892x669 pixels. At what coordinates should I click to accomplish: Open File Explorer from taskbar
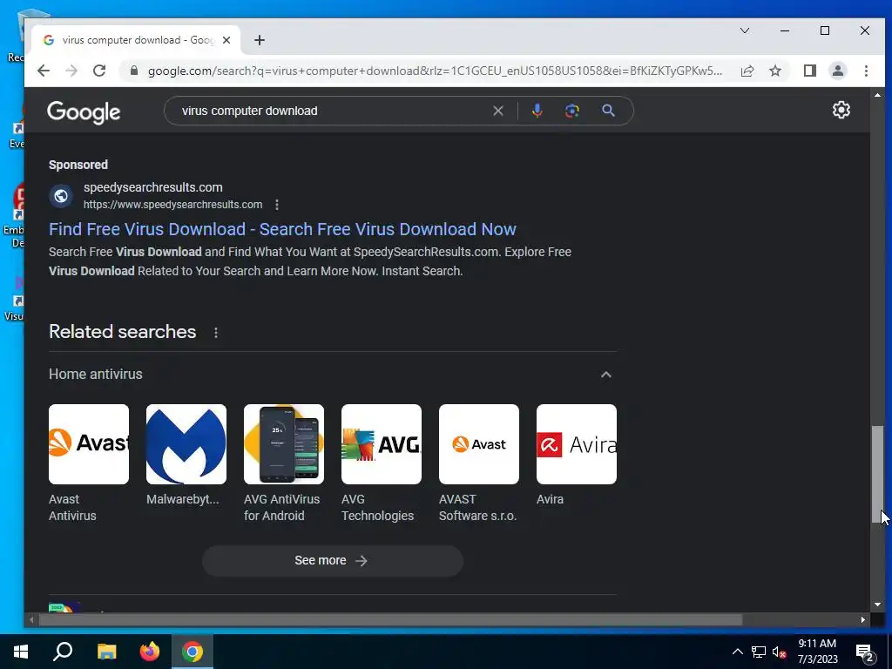coord(106,652)
